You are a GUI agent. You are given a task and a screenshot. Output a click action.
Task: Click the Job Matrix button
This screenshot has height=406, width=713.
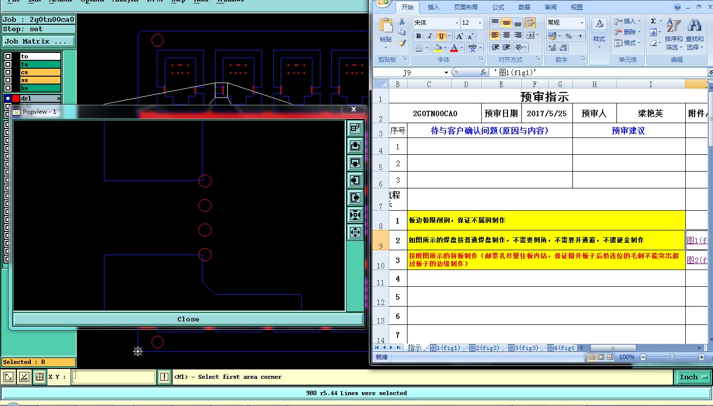(39, 42)
